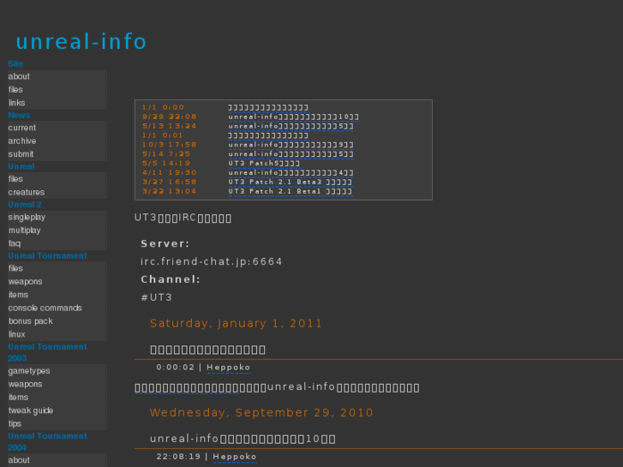Viewport: 623px width, 467px height.
Task: Click the Saturday, January 1, 2011 heading
Action: 236,324
